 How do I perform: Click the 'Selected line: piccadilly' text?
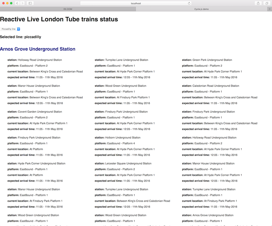click(x=20, y=37)
